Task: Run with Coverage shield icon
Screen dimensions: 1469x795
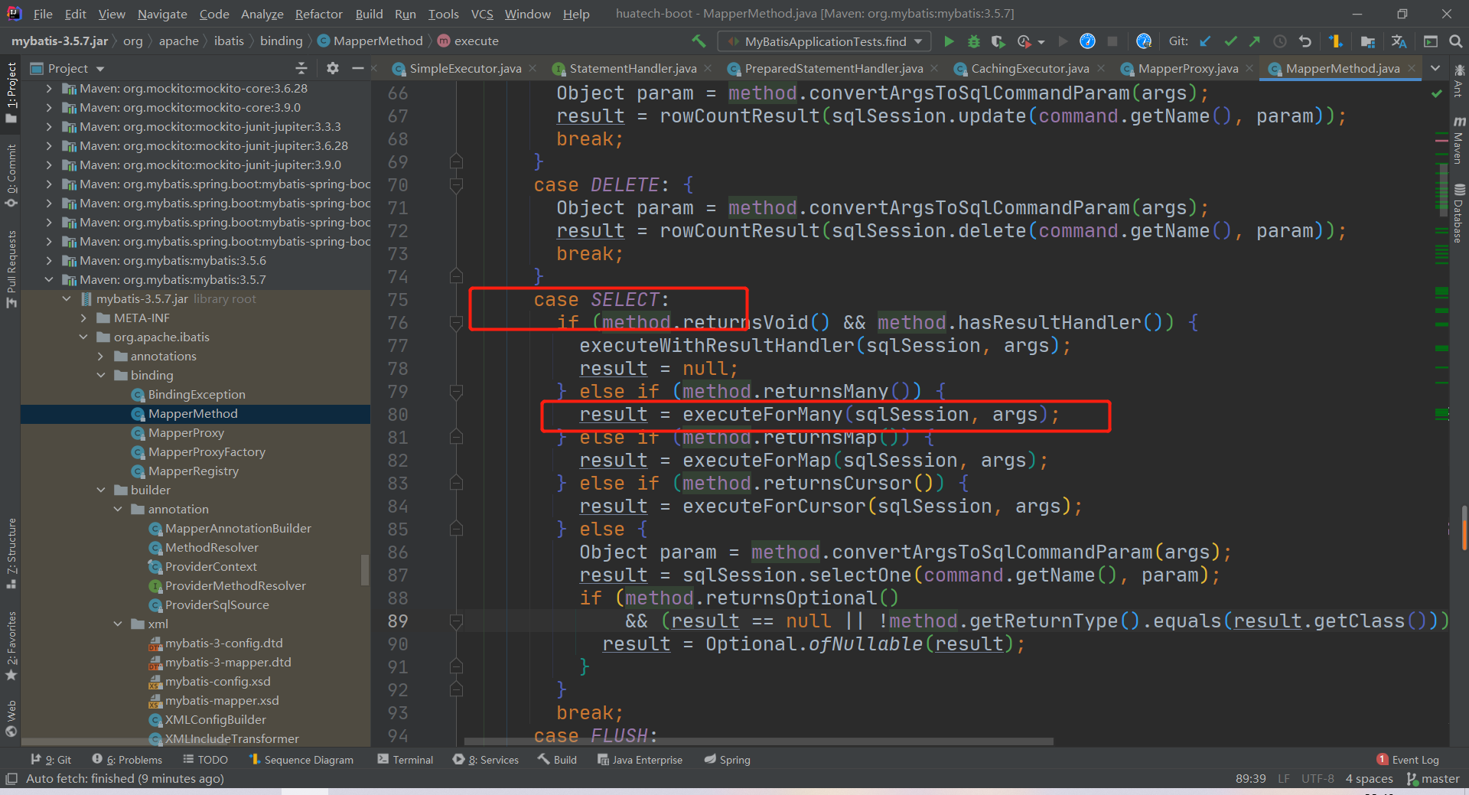Action: click(x=998, y=41)
